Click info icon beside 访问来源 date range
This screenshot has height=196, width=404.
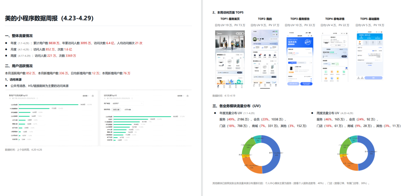pyautogui.click(x=132, y=98)
